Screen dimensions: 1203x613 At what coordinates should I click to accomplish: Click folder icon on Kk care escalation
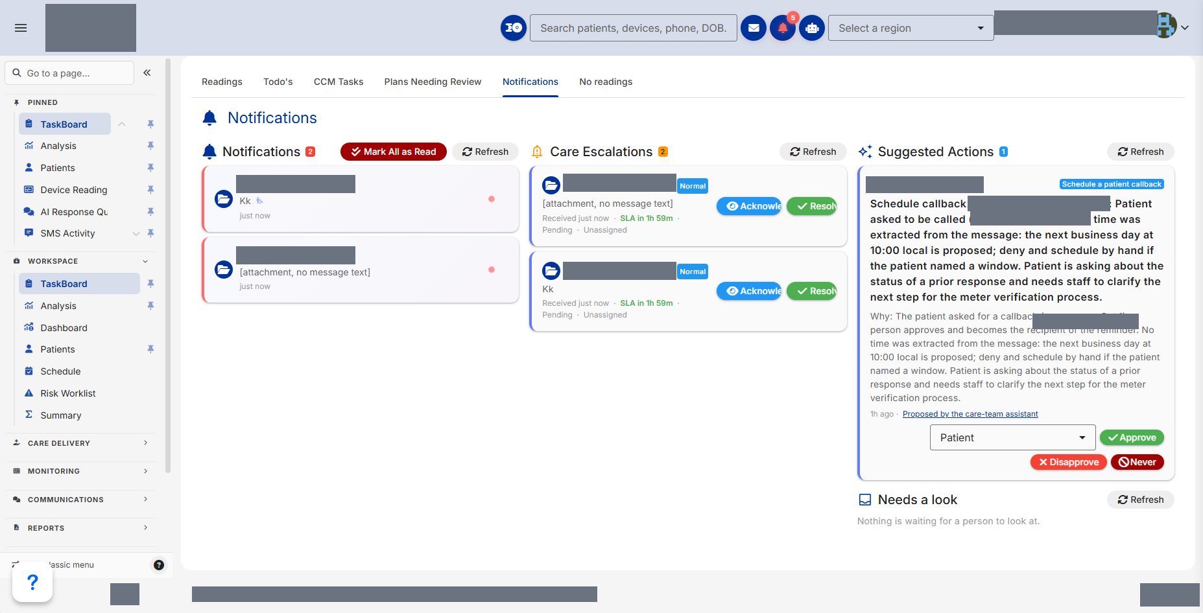[x=551, y=271]
